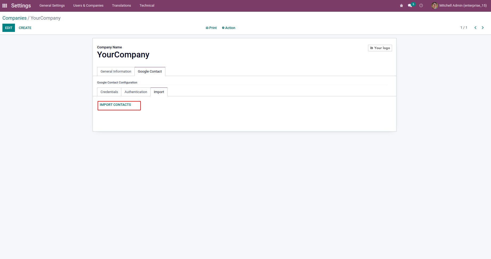
Task: Open the Print dropdown
Action: tap(211, 28)
